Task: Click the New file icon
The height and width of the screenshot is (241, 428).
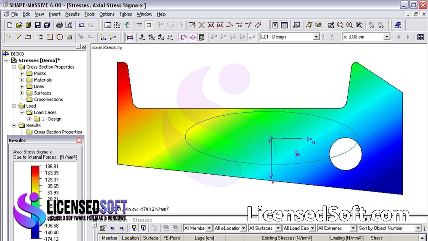Action: pyautogui.click(x=10, y=25)
